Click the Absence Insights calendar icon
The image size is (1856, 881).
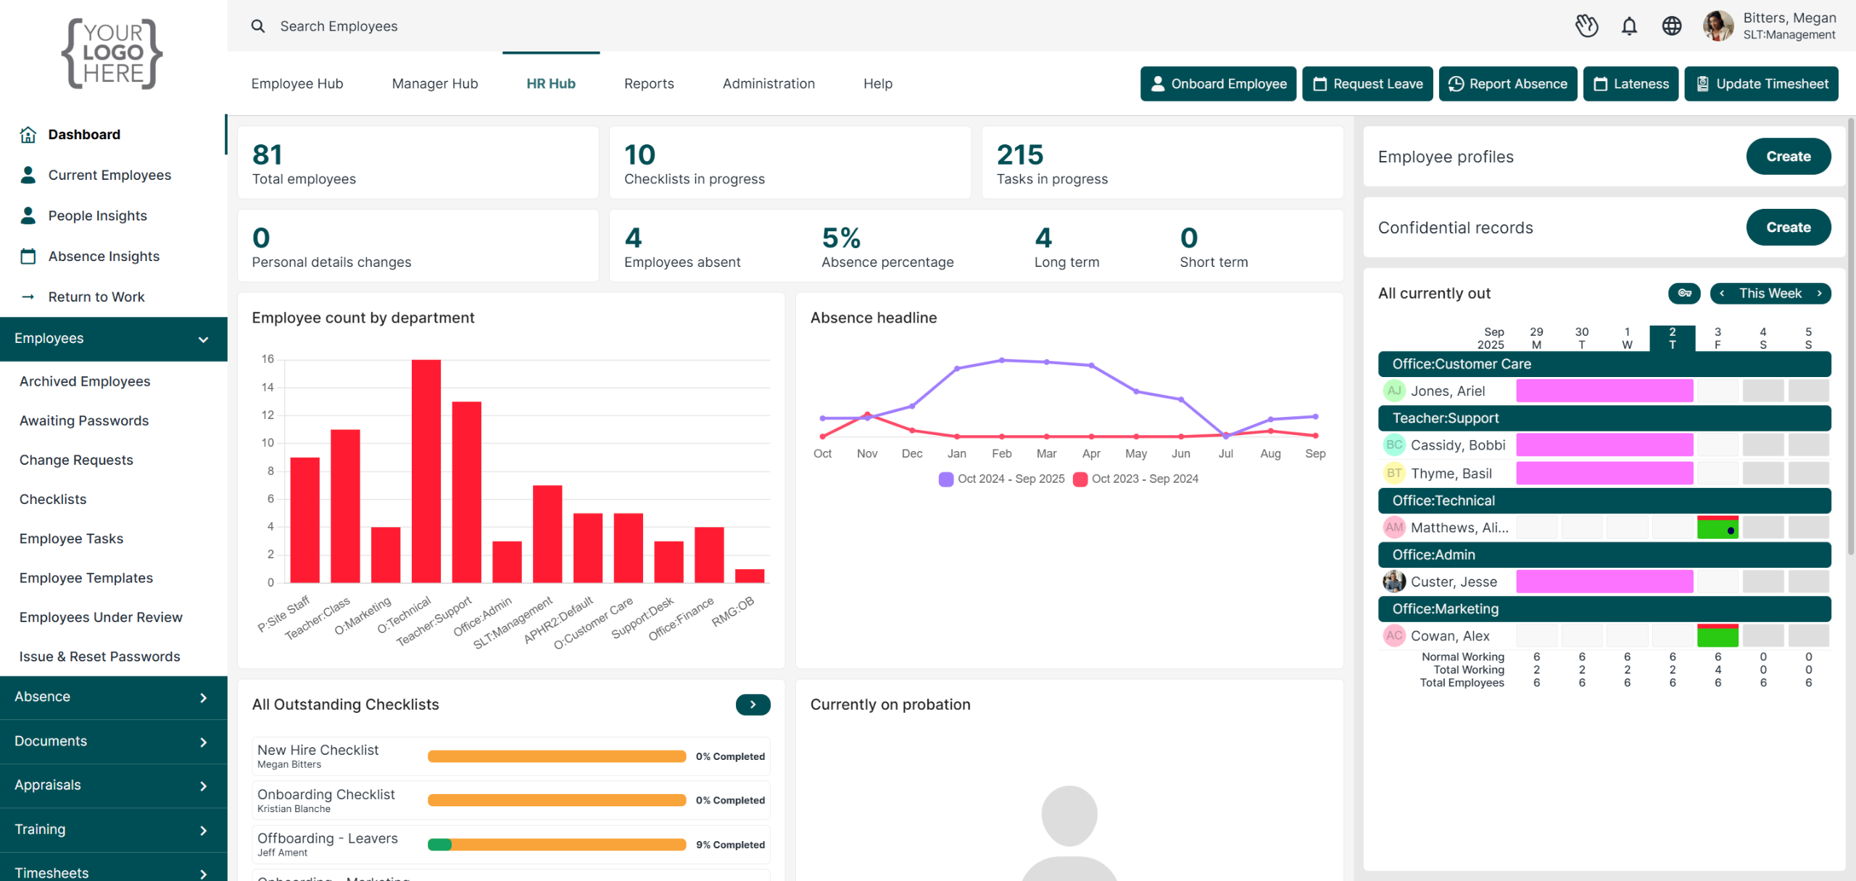coord(28,256)
